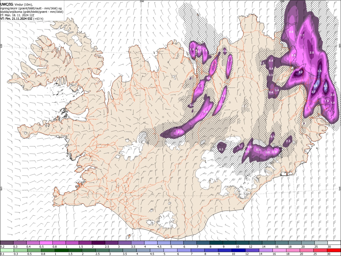The height and width of the screenshot is (256, 341).
Task: Click the "UWC/IG" title in the legend box
Action: (x=6, y=4)
